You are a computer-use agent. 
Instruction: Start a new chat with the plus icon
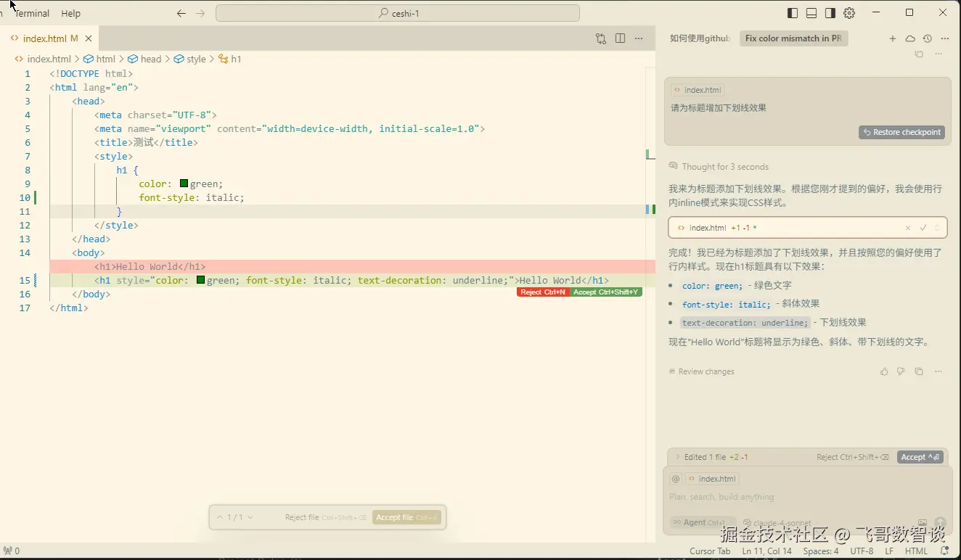coord(893,38)
